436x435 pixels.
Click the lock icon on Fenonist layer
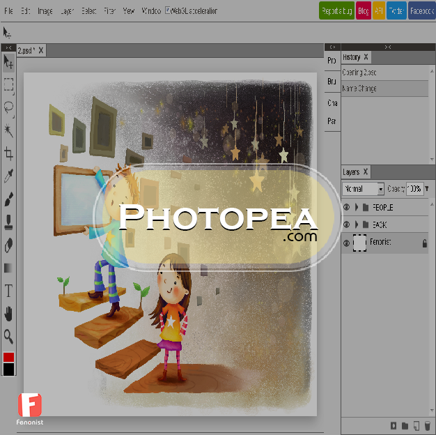point(425,243)
